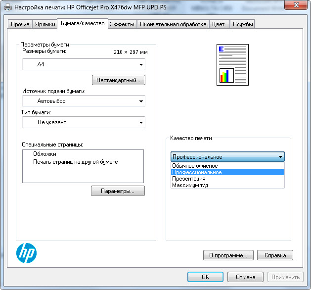
Task: Select the Бумага/качество tab
Action: (x=83, y=23)
